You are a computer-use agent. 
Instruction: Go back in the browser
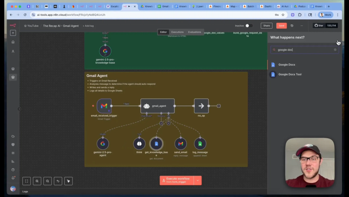click(x=11, y=15)
